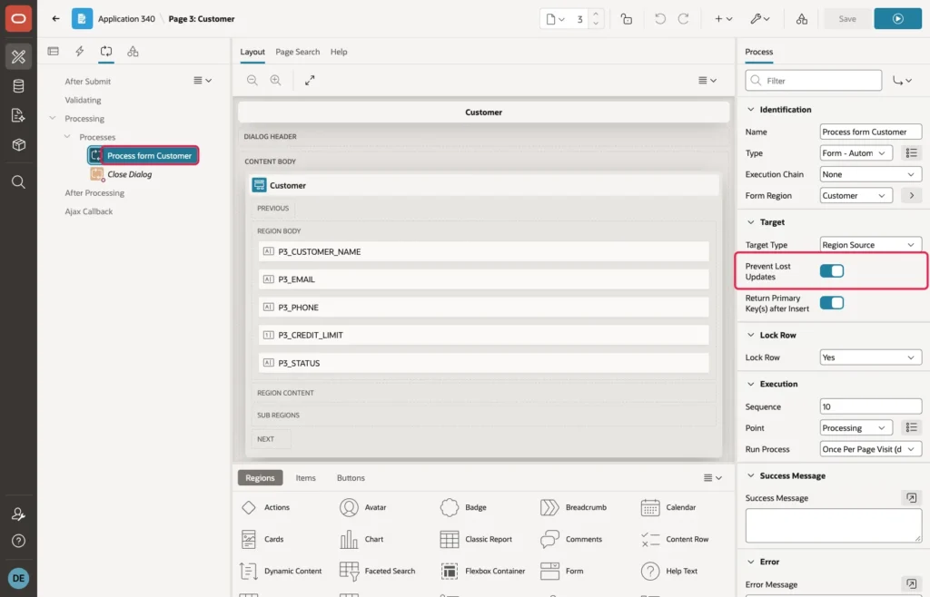Select the Regions gallery tab
The image size is (930, 597).
click(260, 477)
